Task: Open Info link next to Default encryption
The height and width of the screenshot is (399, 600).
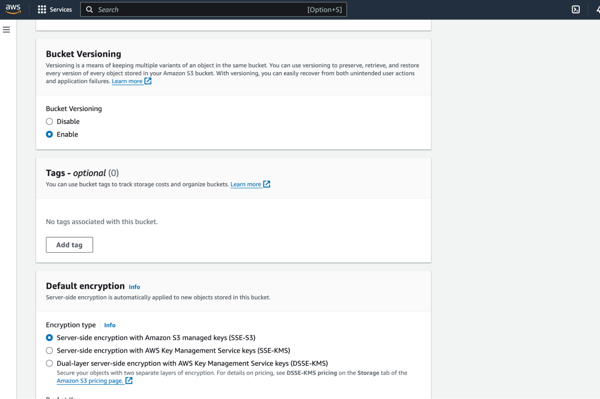Action: 134,287
